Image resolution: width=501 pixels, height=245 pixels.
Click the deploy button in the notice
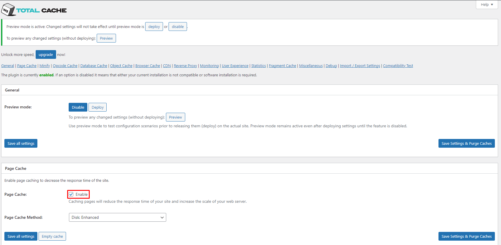tap(154, 27)
